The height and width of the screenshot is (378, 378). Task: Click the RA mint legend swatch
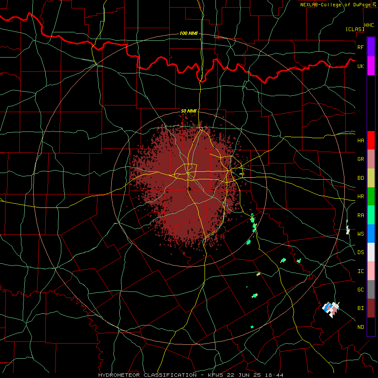point(371,215)
